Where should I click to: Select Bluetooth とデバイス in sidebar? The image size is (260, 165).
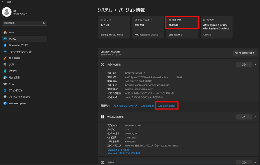pos(24,45)
